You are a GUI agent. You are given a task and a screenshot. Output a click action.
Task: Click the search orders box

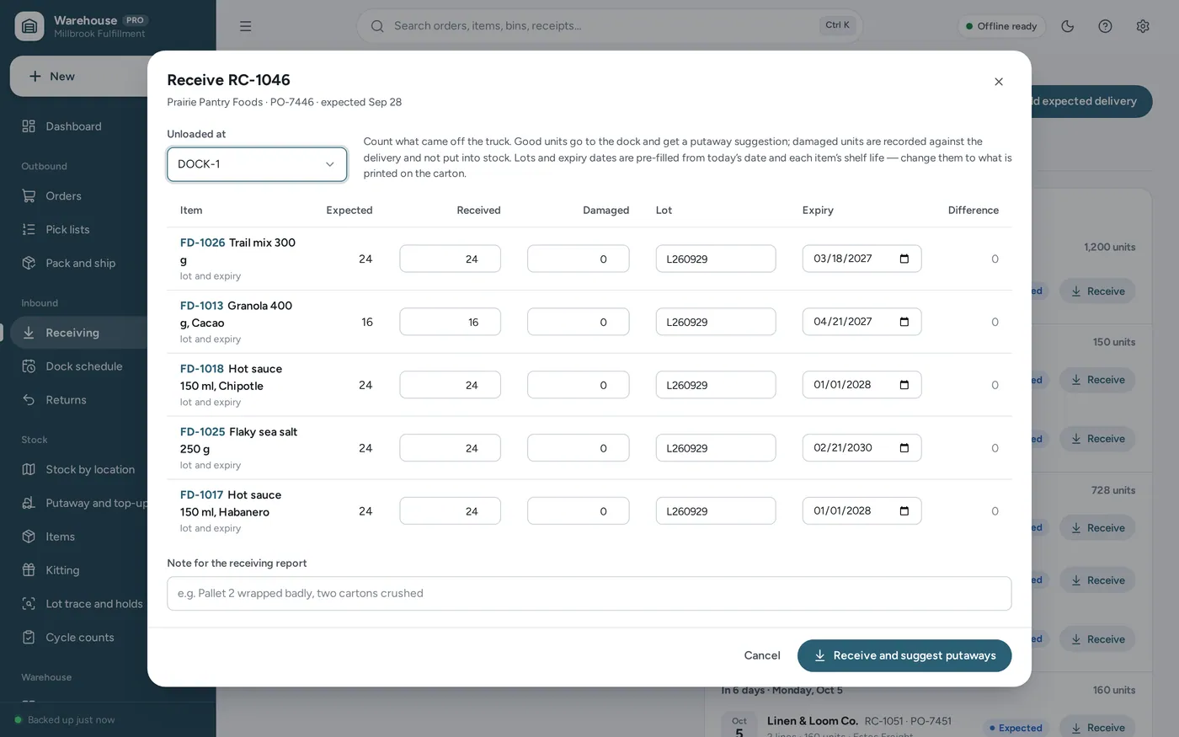pos(610,26)
